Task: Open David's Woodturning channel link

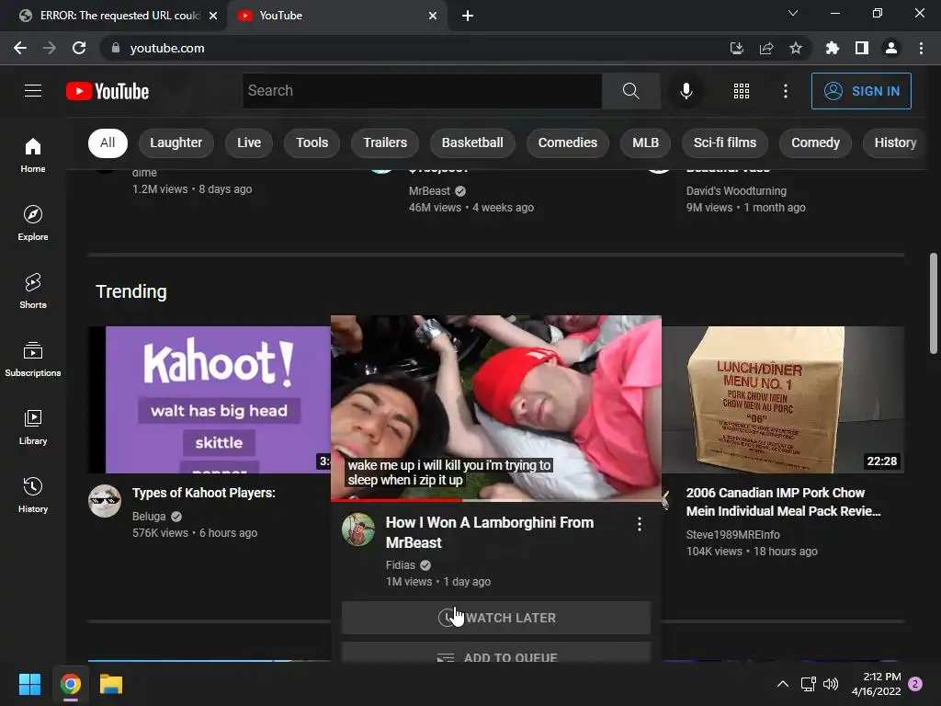Action: tap(736, 191)
